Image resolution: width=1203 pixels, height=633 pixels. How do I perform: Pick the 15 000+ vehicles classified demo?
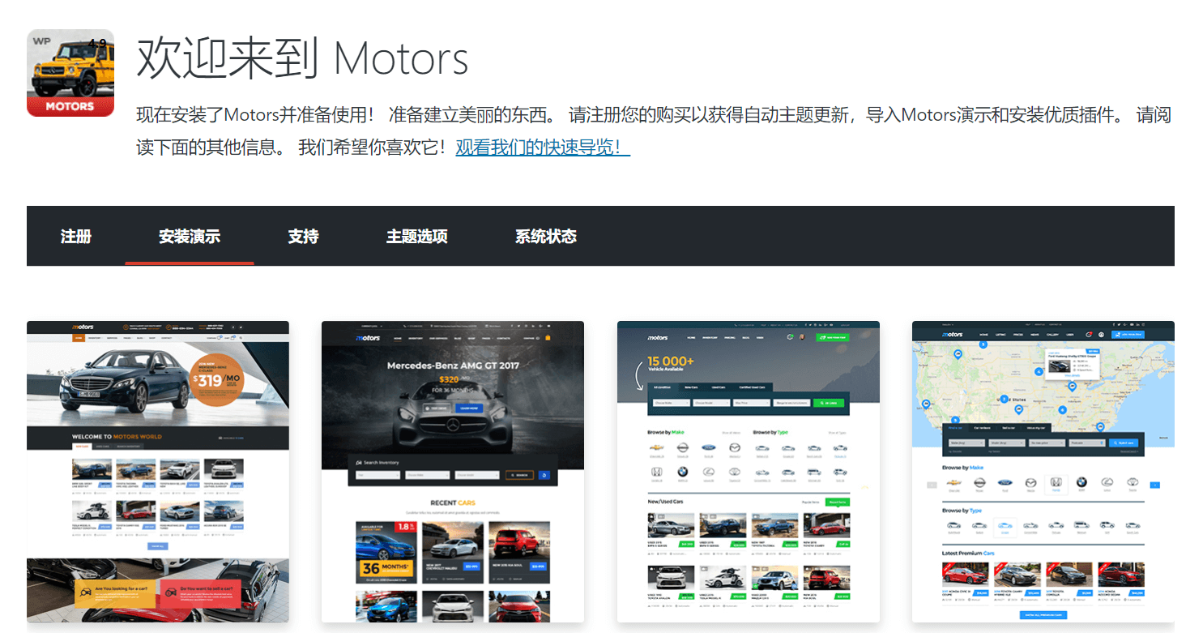pos(749,472)
